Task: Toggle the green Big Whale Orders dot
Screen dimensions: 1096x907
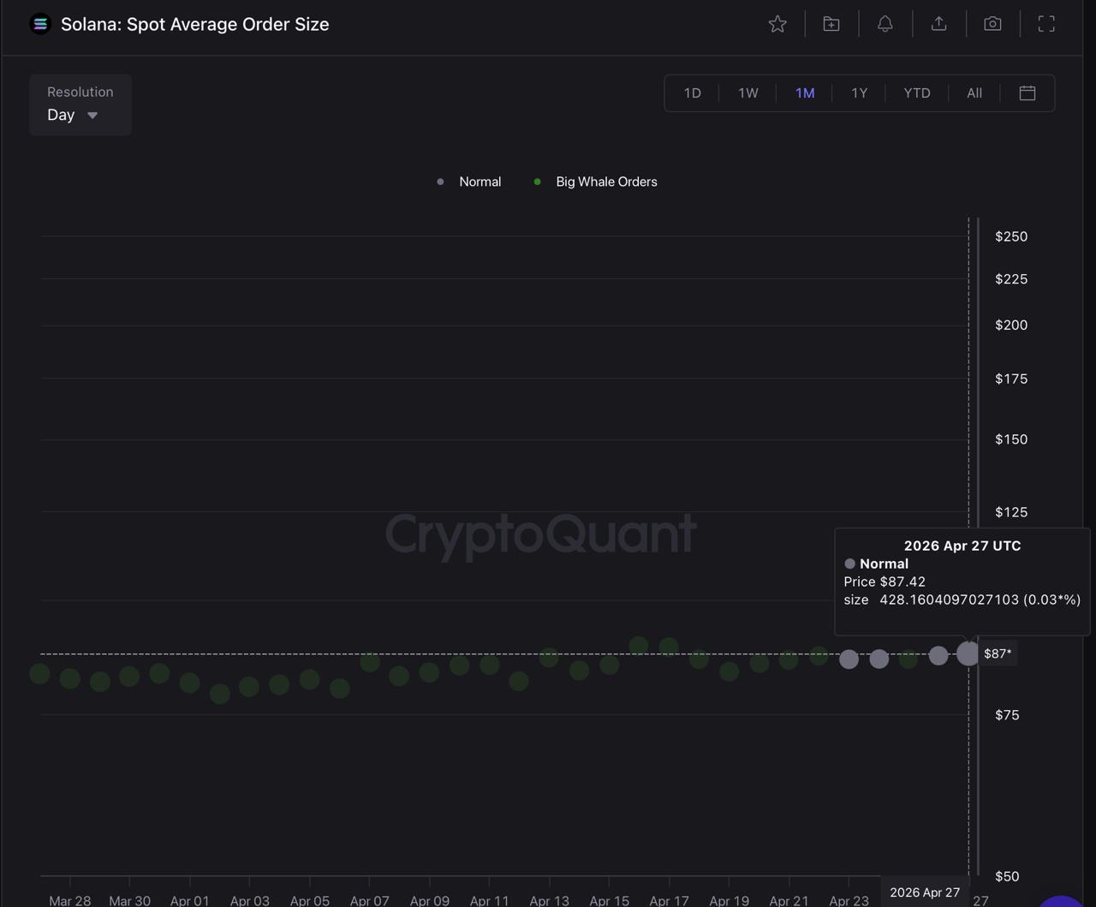Action: [x=537, y=182]
